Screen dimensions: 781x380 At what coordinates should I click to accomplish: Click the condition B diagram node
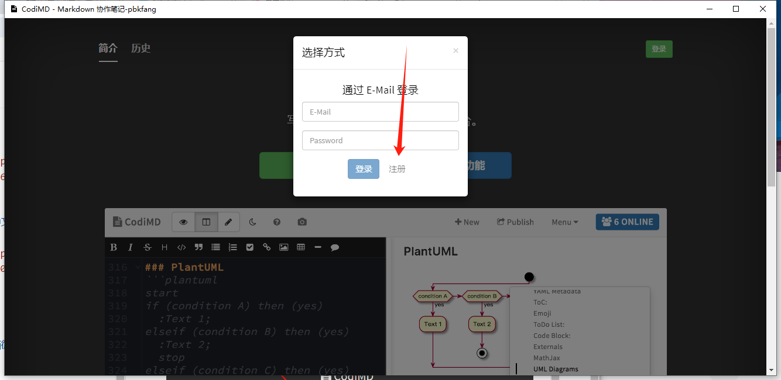(482, 296)
